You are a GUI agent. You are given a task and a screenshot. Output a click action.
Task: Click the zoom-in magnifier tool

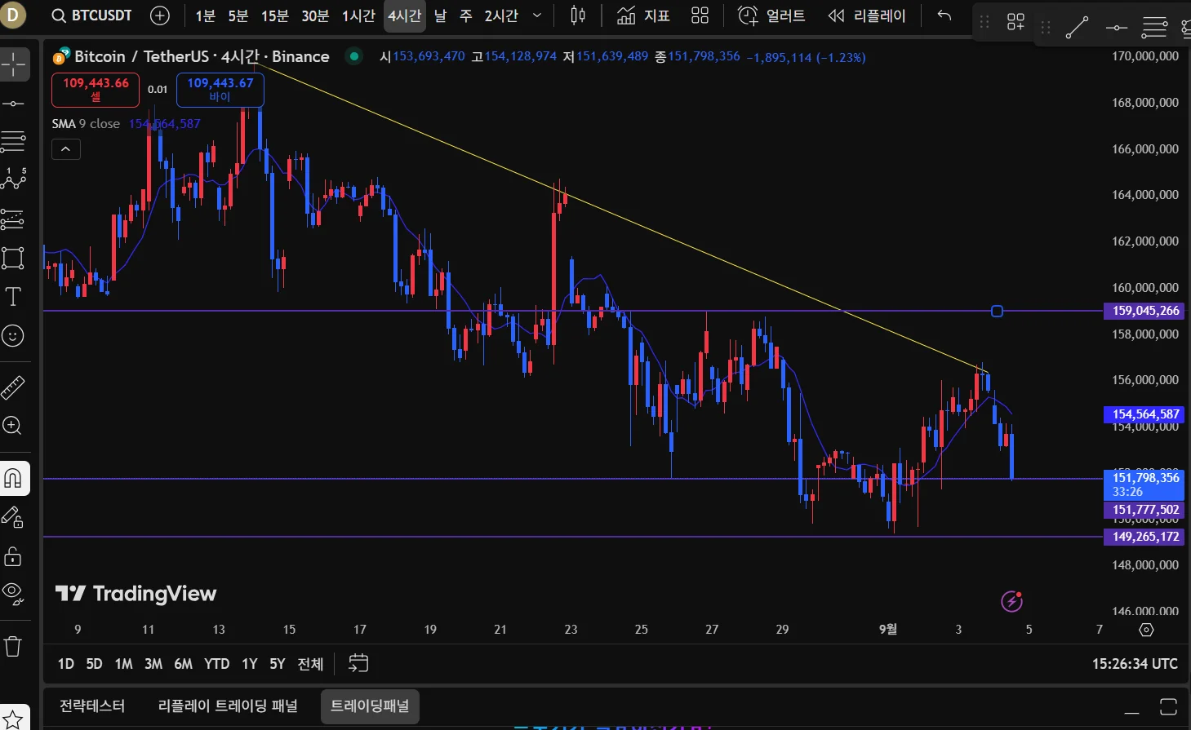(13, 425)
